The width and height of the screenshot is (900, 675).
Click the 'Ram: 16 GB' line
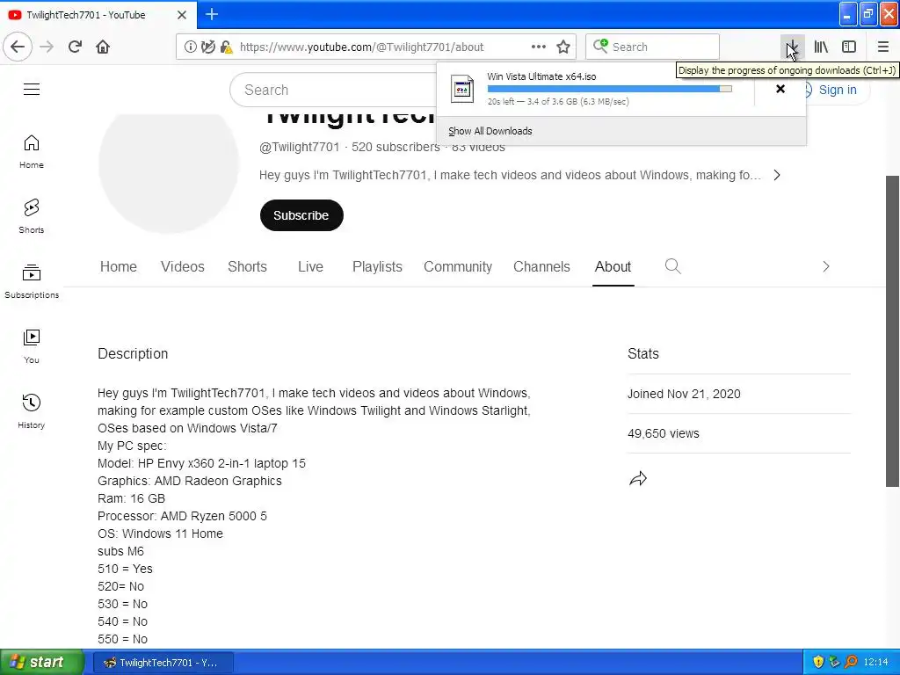click(132, 498)
